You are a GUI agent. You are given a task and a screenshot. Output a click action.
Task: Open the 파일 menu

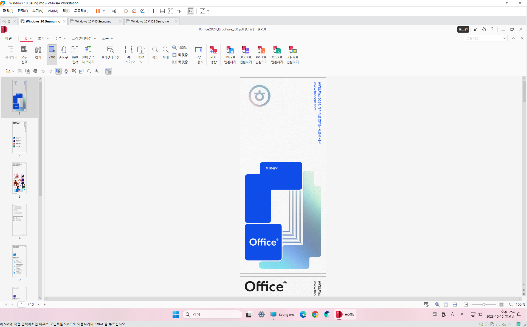coord(9,38)
